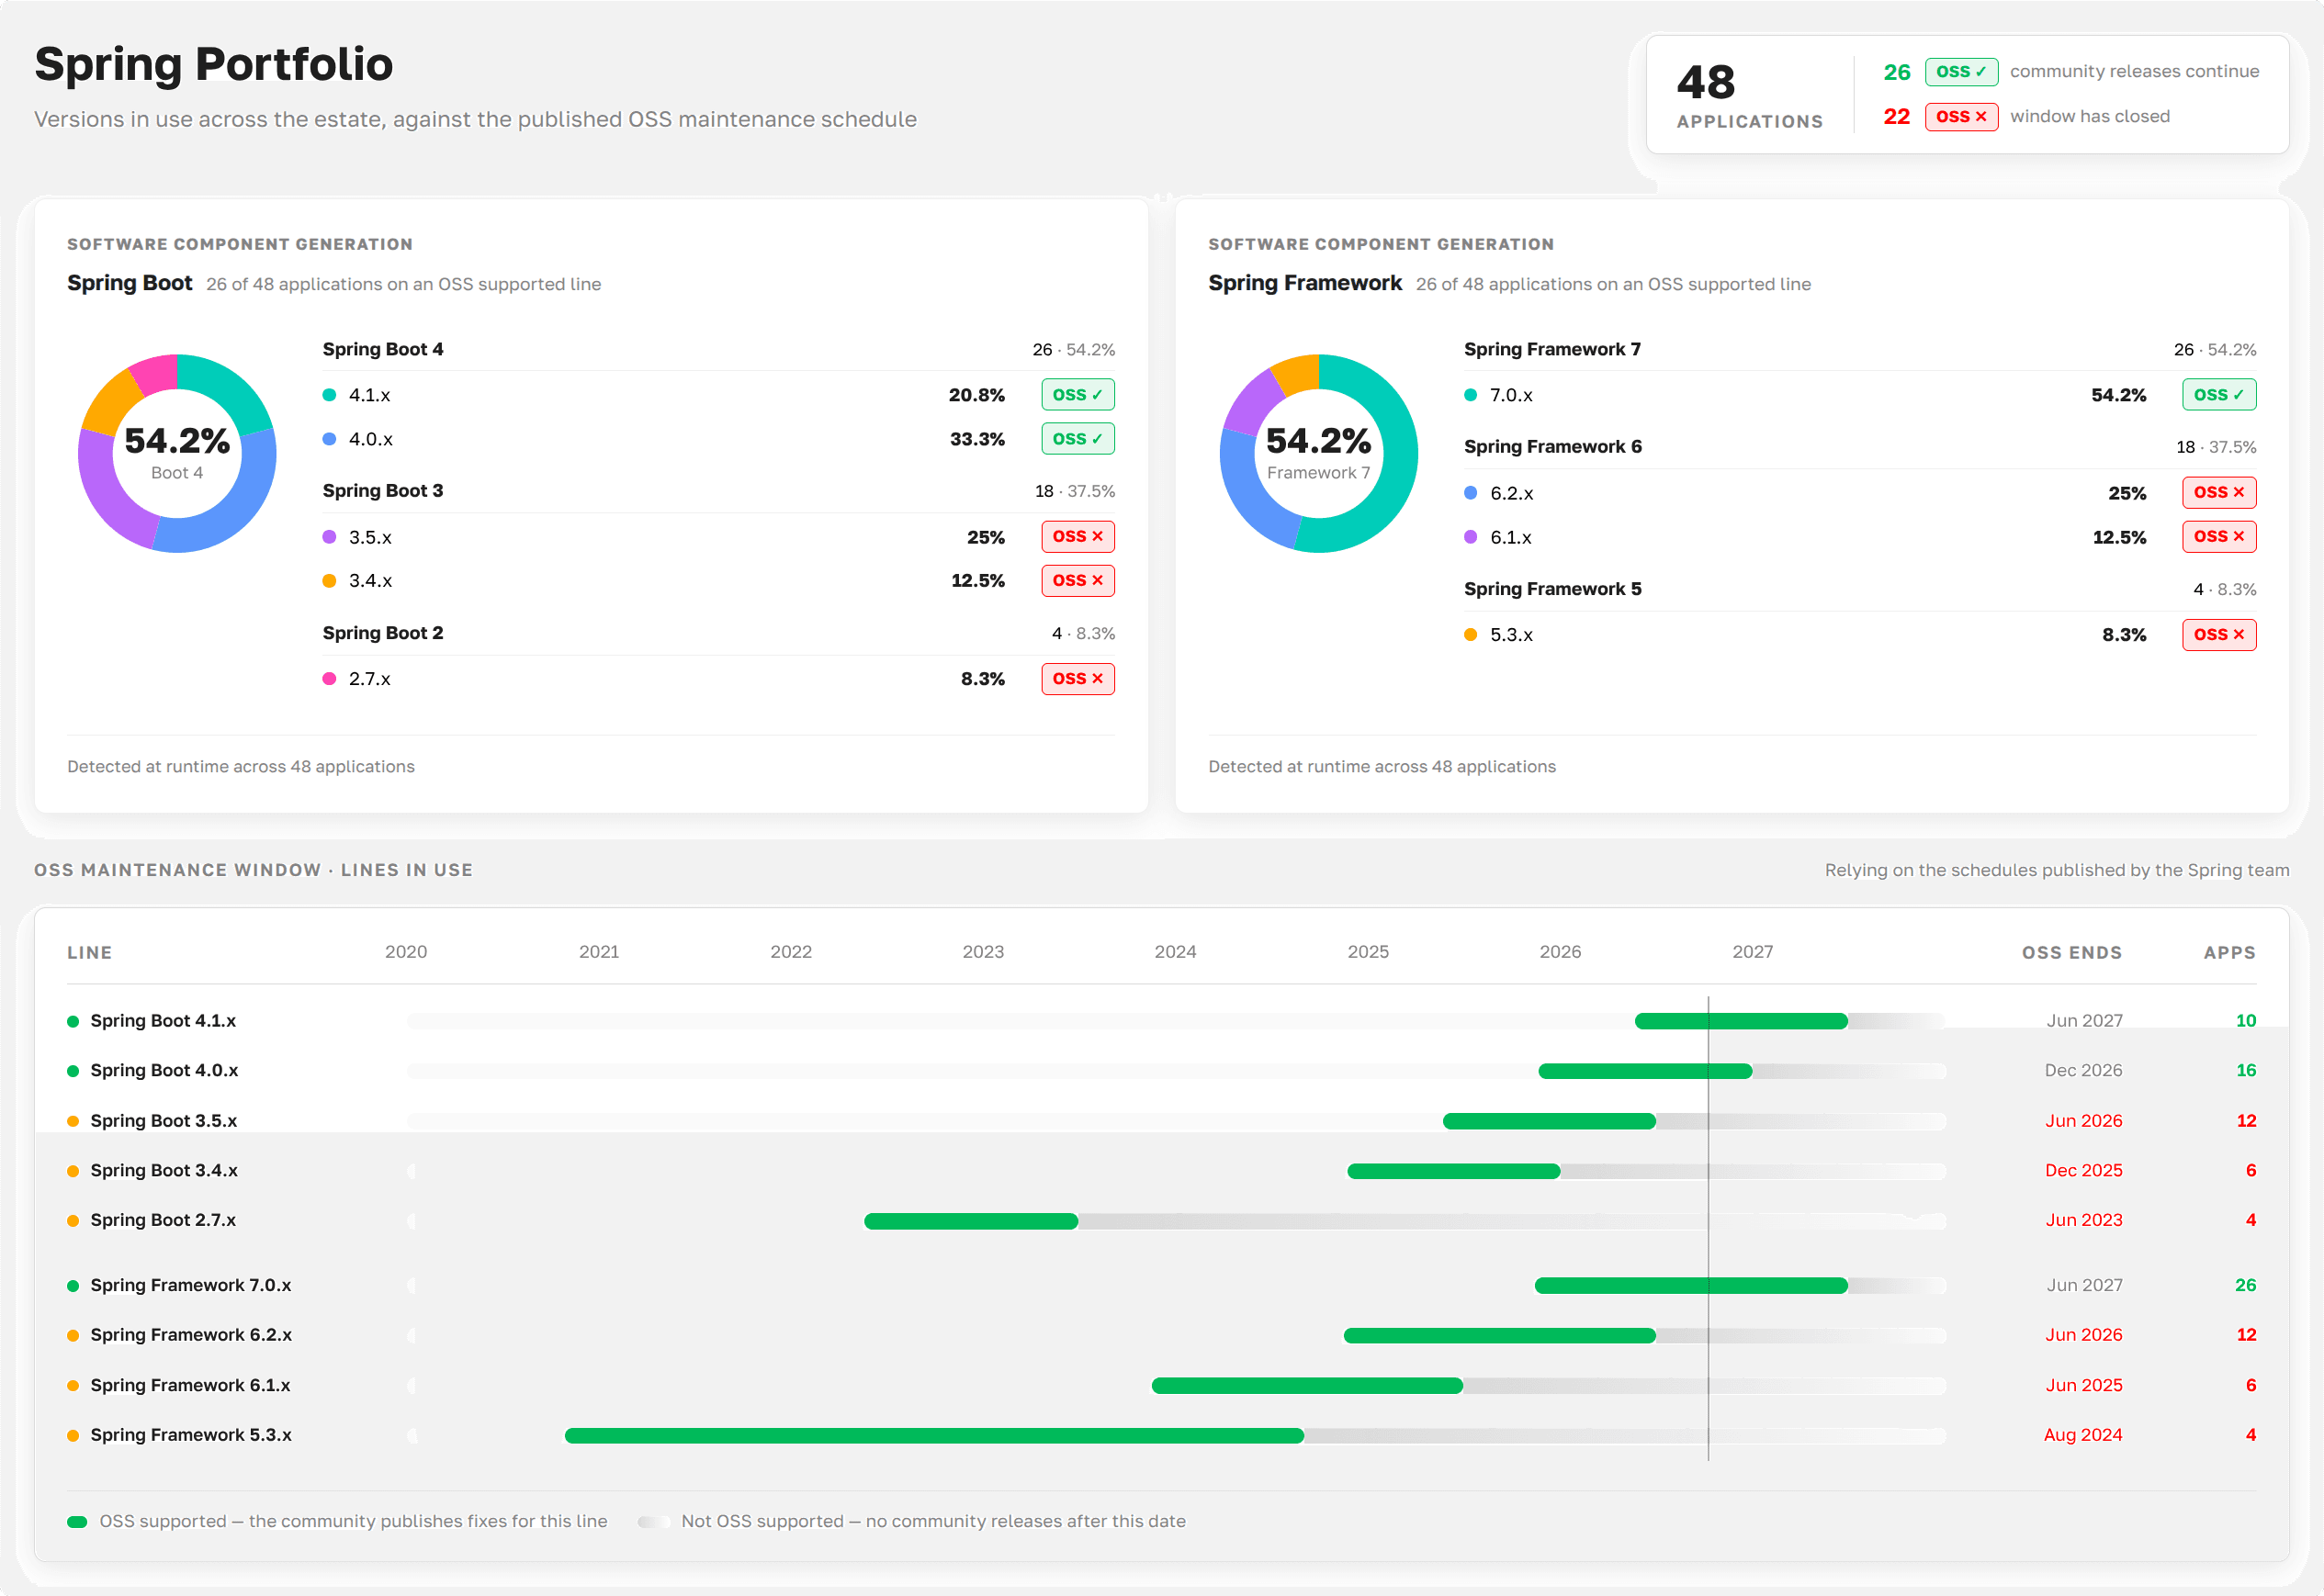Click purple legend dot for 3.5.x
This screenshot has width=2324, height=1596.
[329, 537]
